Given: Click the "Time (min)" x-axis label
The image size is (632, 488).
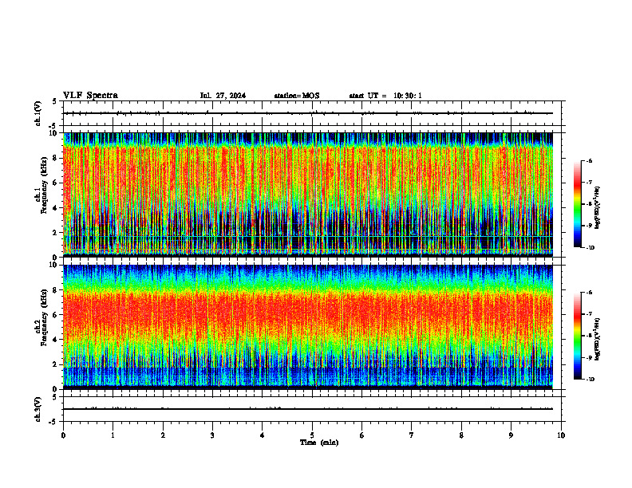Looking at the screenshot, I should [319, 443].
